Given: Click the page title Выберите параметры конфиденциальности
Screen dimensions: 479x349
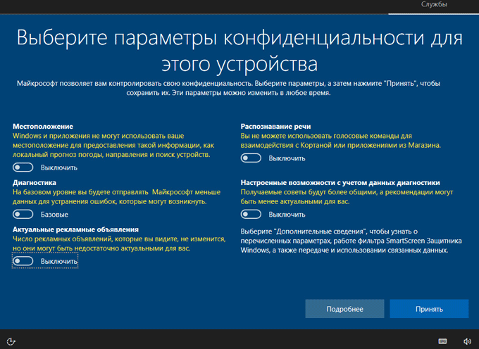Looking at the screenshot, I should tap(240, 51).
